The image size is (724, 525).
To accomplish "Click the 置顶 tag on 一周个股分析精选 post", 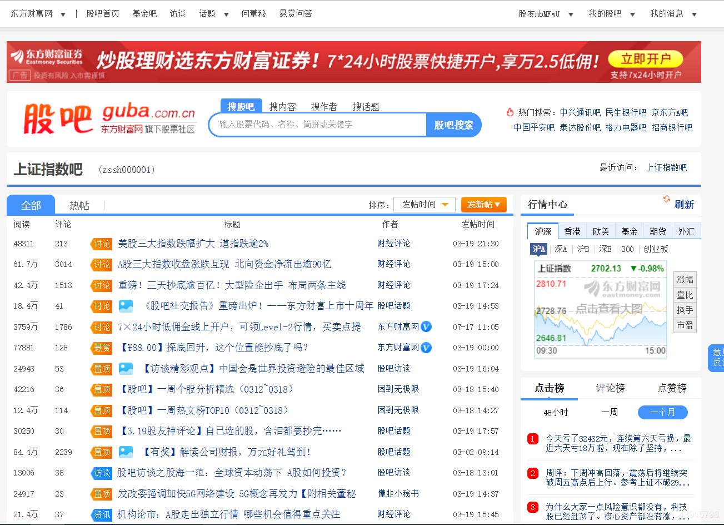I will 101,389.
